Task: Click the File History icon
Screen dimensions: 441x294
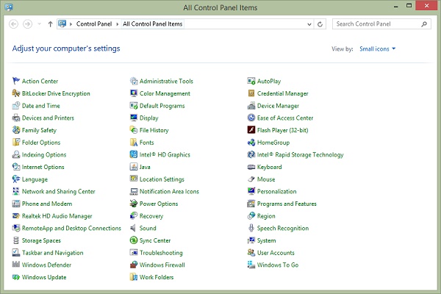Action: pos(134,130)
